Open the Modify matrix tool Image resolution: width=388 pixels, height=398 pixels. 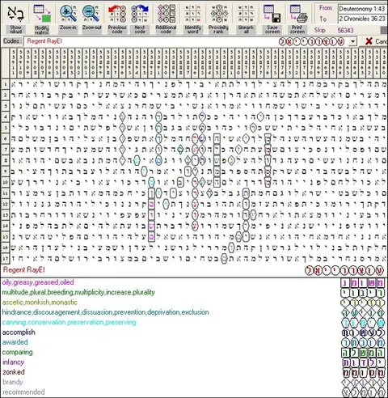click(x=42, y=14)
